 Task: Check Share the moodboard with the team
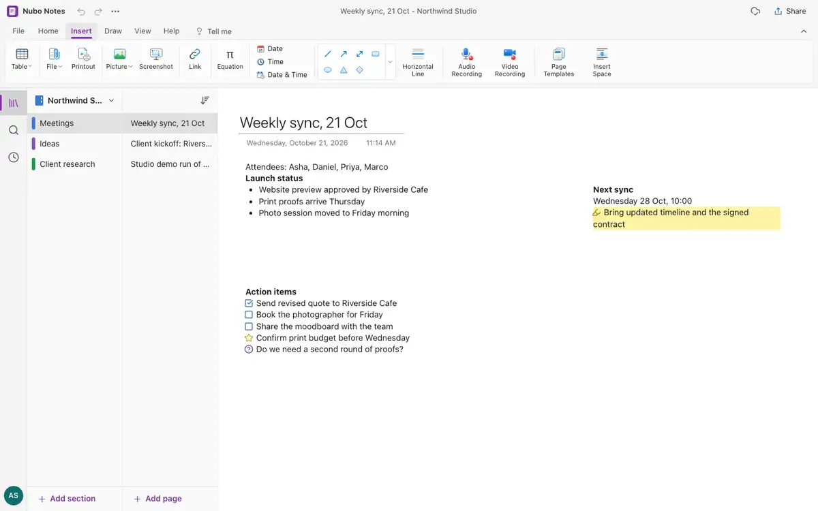point(249,326)
